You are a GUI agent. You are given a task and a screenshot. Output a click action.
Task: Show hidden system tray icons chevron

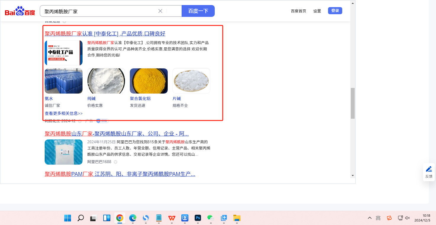tap(370, 218)
